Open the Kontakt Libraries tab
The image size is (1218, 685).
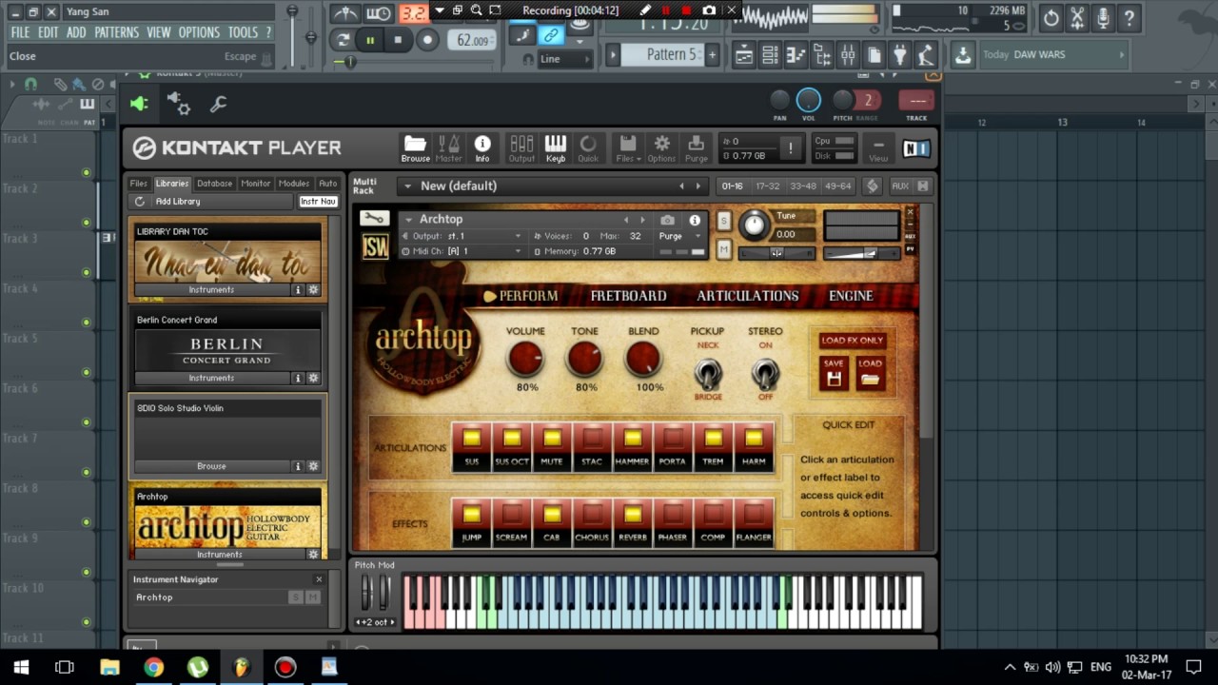[172, 184]
